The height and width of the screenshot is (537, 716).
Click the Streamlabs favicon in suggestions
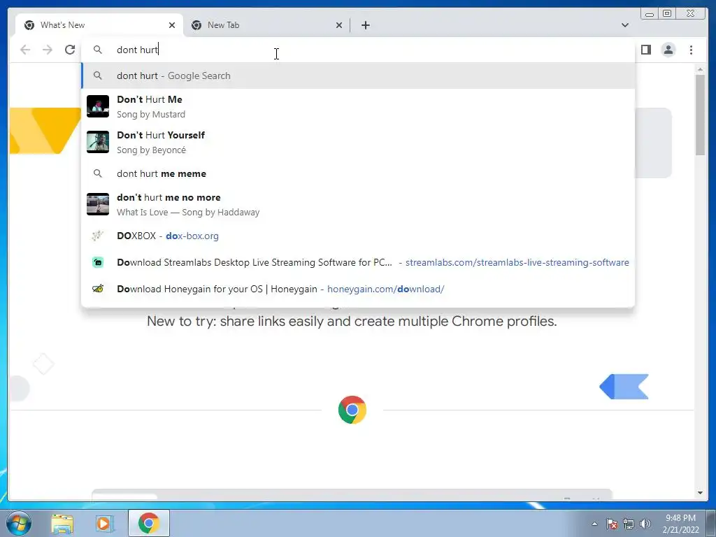[98, 263]
